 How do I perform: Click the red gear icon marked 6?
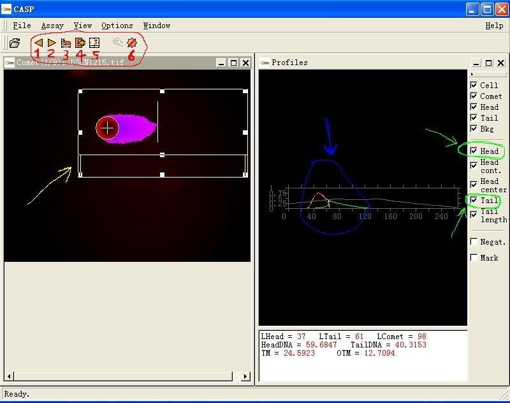click(132, 43)
